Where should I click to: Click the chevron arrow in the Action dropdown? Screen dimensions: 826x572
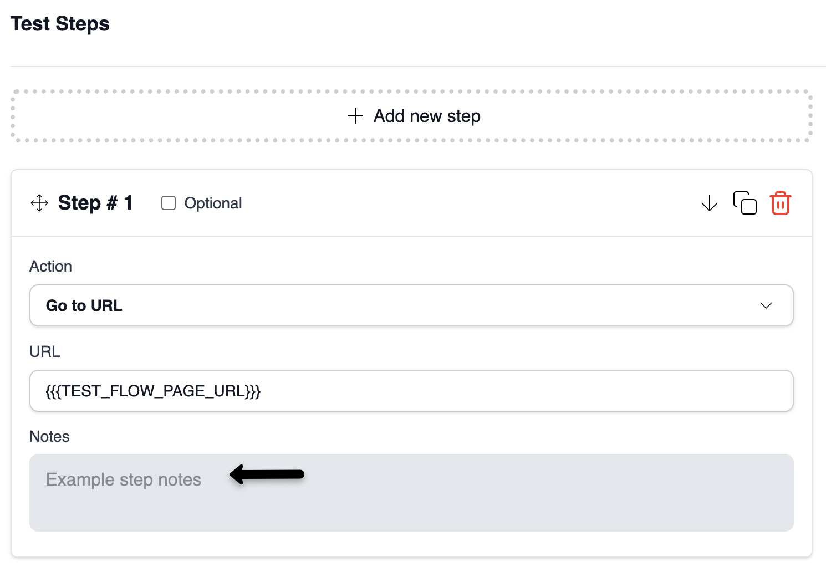pyautogui.click(x=766, y=305)
